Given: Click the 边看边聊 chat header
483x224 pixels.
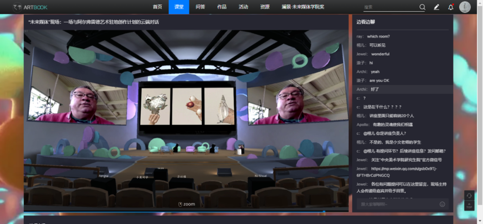Looking at the screenshot, I should click(366, 22).
